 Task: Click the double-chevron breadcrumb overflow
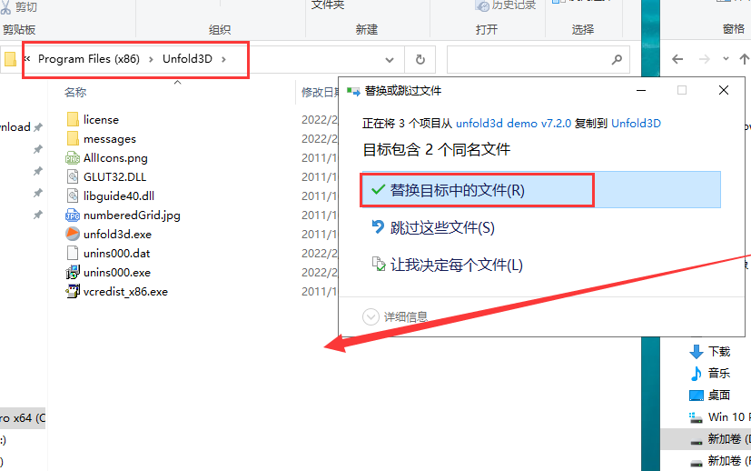pos(27,58)
